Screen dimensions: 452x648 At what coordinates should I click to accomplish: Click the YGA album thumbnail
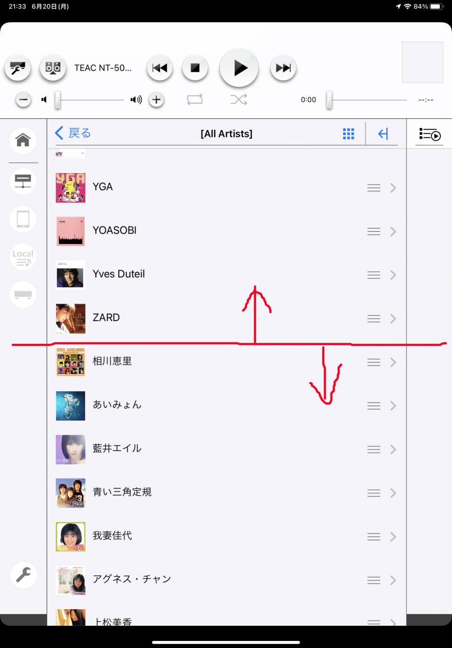(70, 188)
